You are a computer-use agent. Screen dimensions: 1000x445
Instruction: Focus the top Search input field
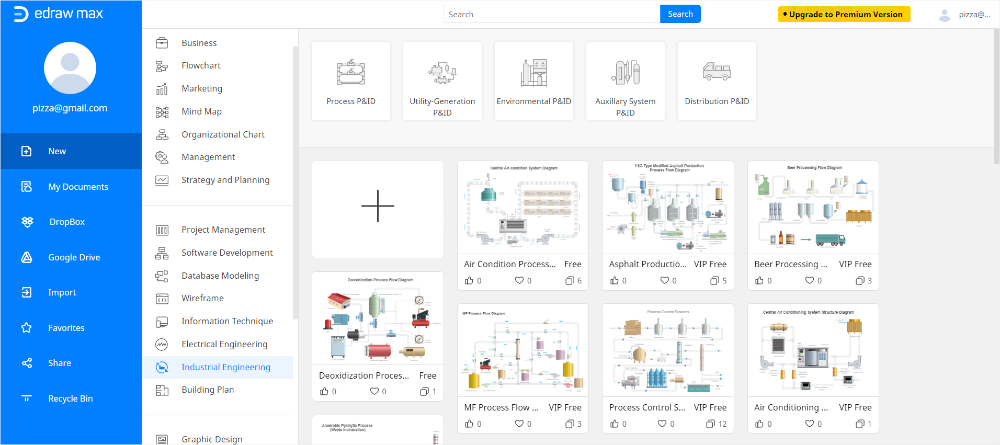point(552,14)
